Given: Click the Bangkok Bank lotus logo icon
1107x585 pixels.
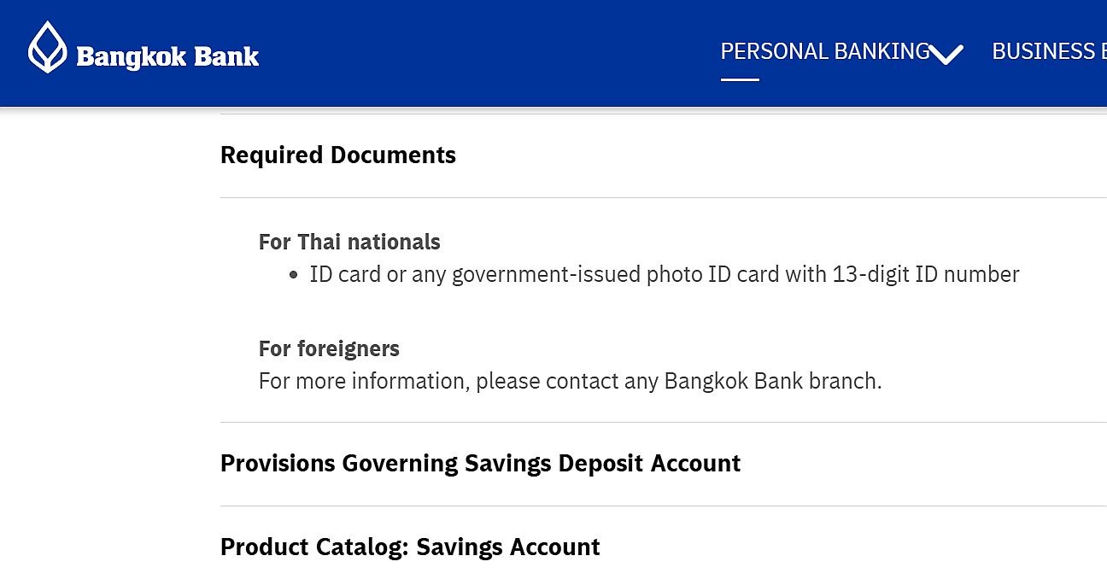Looking at the screenshot, I should click(47, 47).
